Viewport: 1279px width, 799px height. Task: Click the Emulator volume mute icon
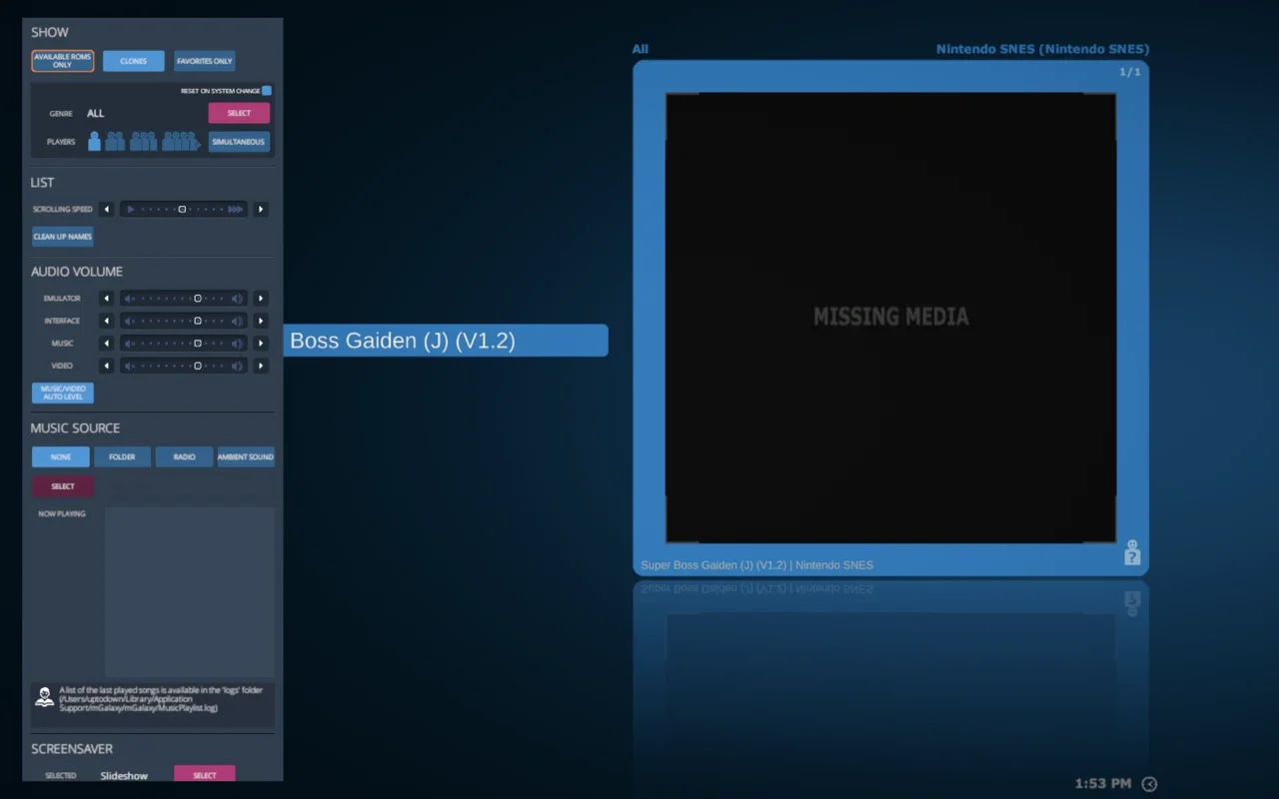[x=130, y=299]
